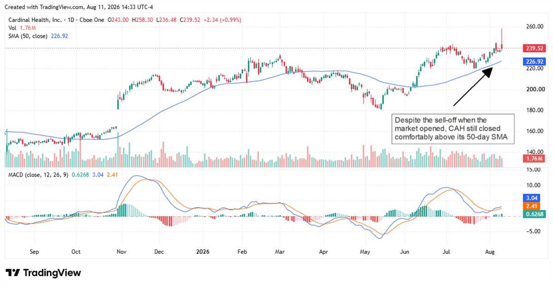This screenshot has height=287, width=553.
Task: Select the 'Vol 1.76M' legend entry
Action: [x=23, y=28]
